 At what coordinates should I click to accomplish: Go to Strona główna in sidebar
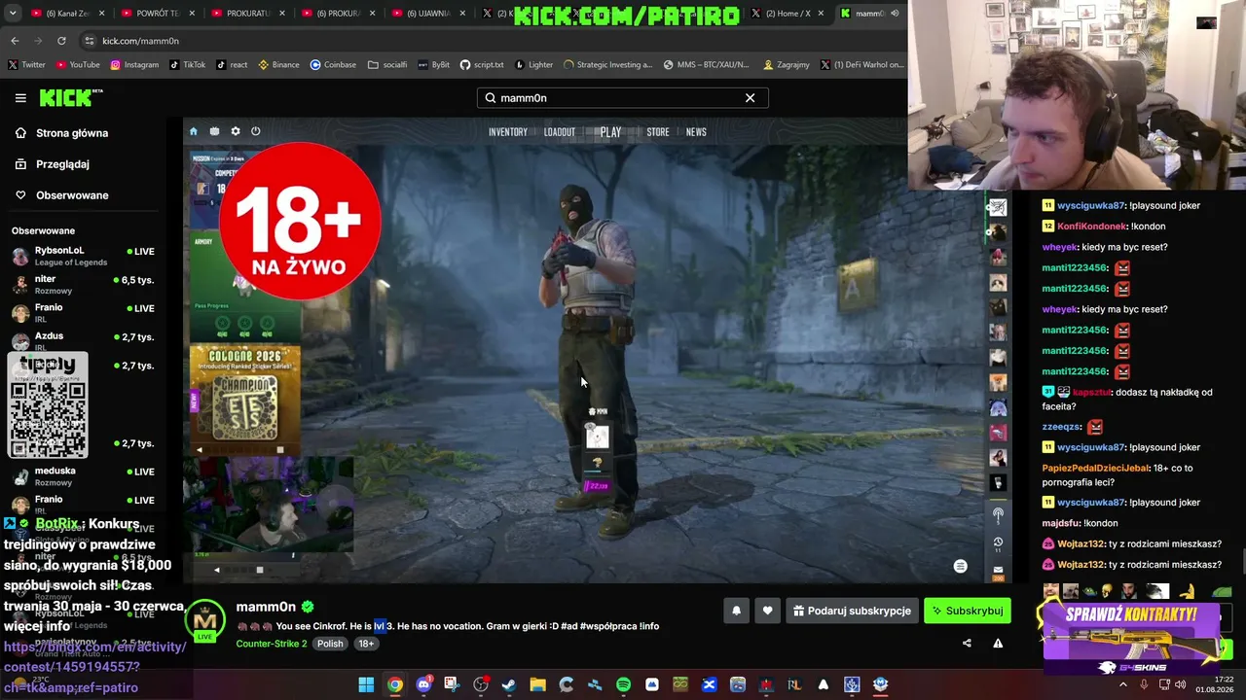(x=72, y=133)
